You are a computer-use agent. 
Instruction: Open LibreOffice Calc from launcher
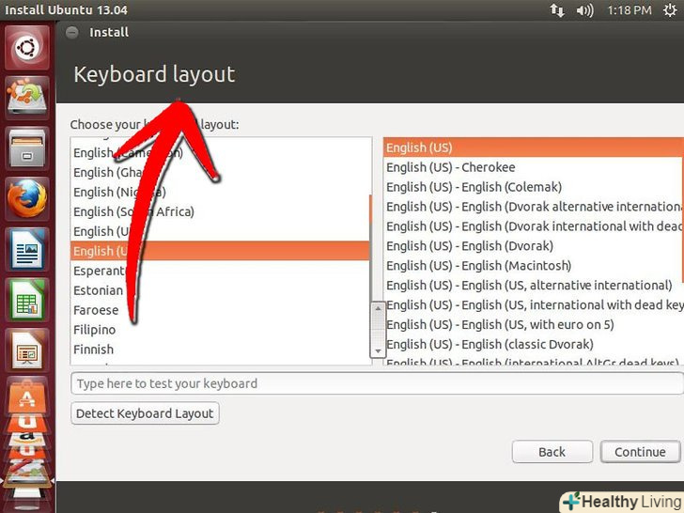(x=27, y=300)
